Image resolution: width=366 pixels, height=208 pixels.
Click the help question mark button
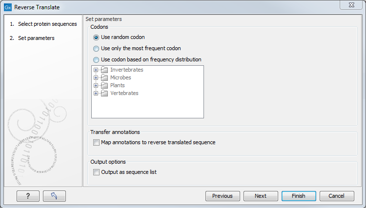[28, 196]
